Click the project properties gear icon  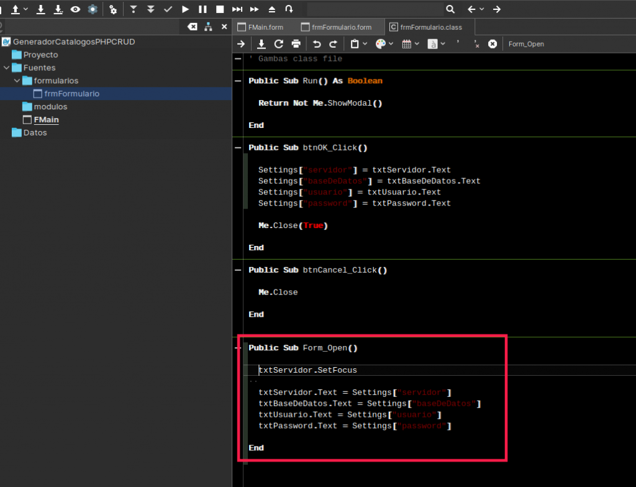pos(93,9)
